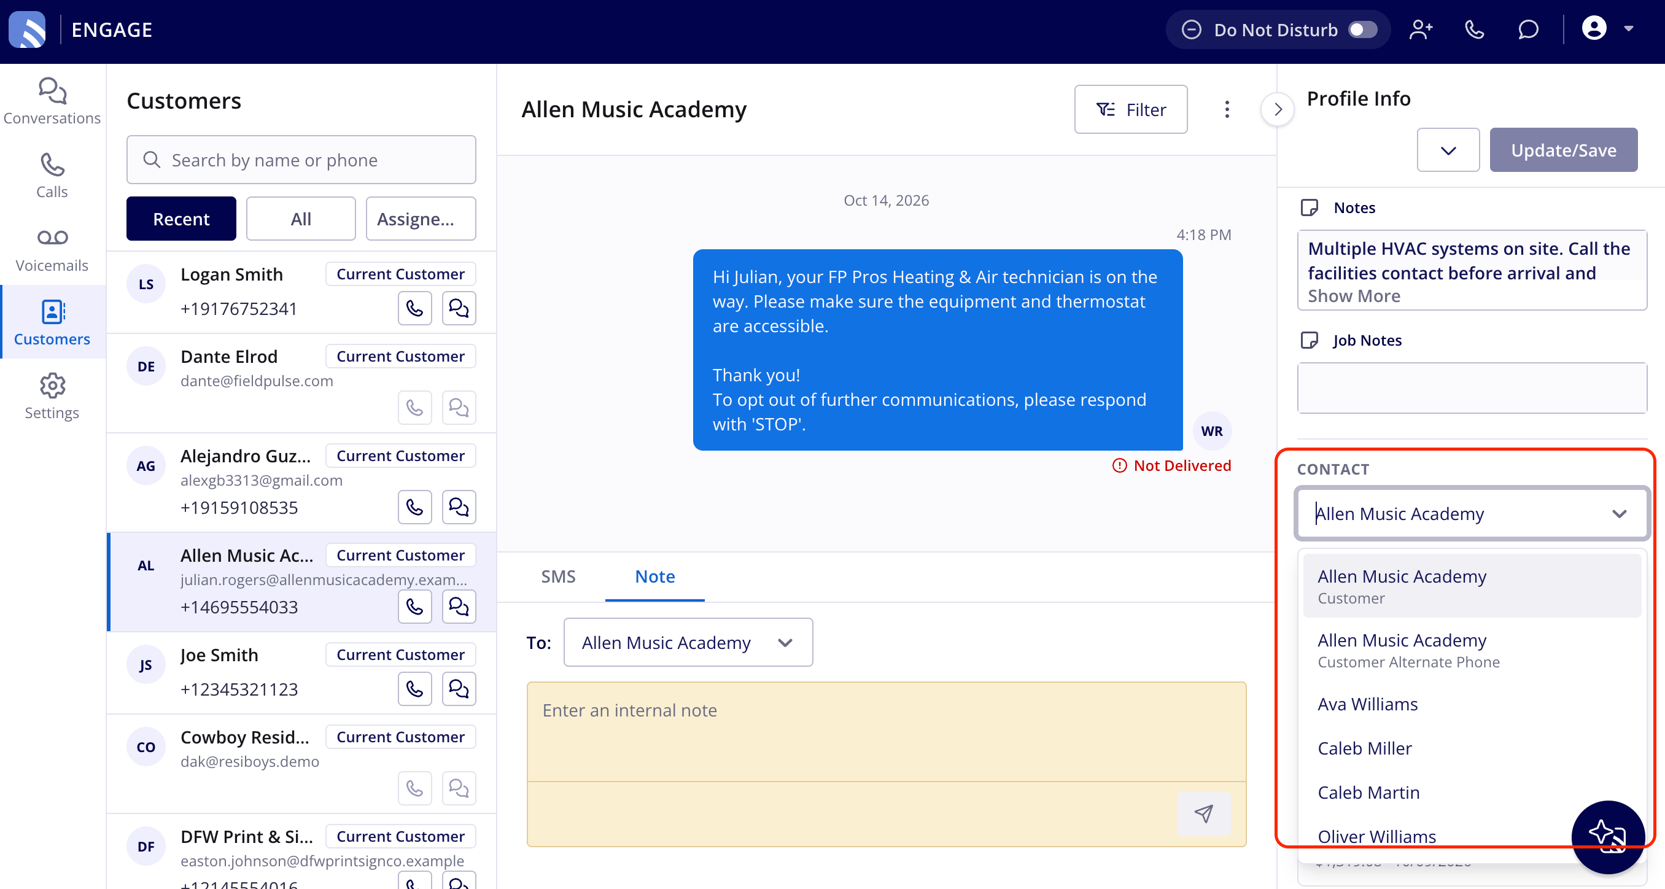Viewport: 1665px width, 889px height.
Task: Click the Job Notes text box
Action: point(1472,387)
